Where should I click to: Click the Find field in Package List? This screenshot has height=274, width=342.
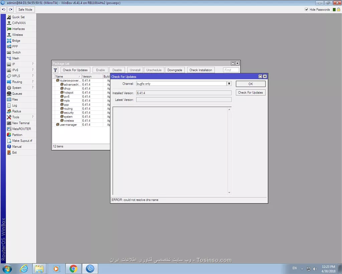[x=231, y=70]
